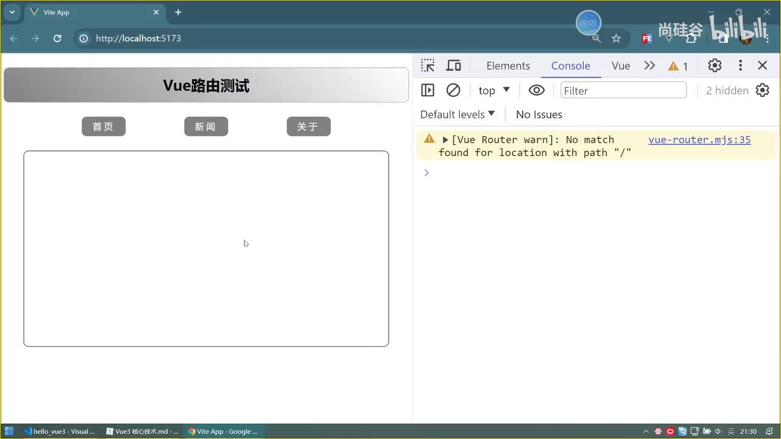Toggle the device toolbar icon in DevTools
Screen dimensions: 781x439
(x=453, y=66)
